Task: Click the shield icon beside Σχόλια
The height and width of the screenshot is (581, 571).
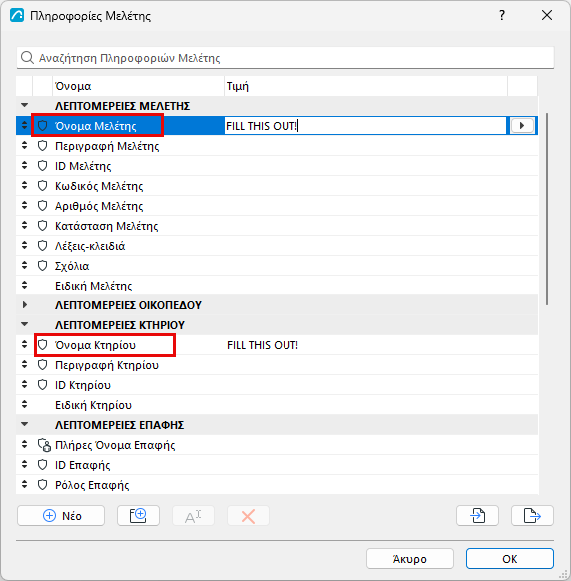Action: [x=43, y=266]
